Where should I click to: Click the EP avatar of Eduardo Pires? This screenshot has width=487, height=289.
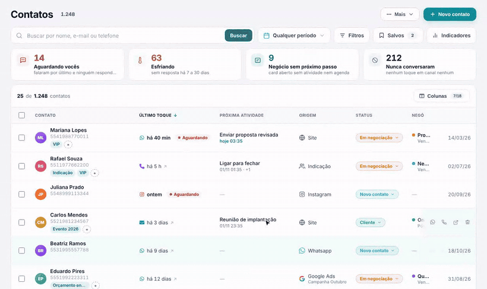coord(40,279)
